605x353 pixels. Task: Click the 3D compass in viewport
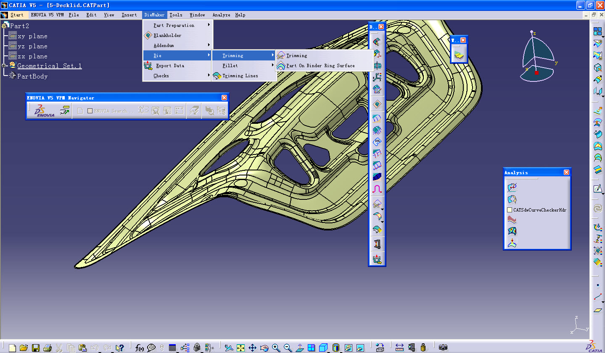537,57
